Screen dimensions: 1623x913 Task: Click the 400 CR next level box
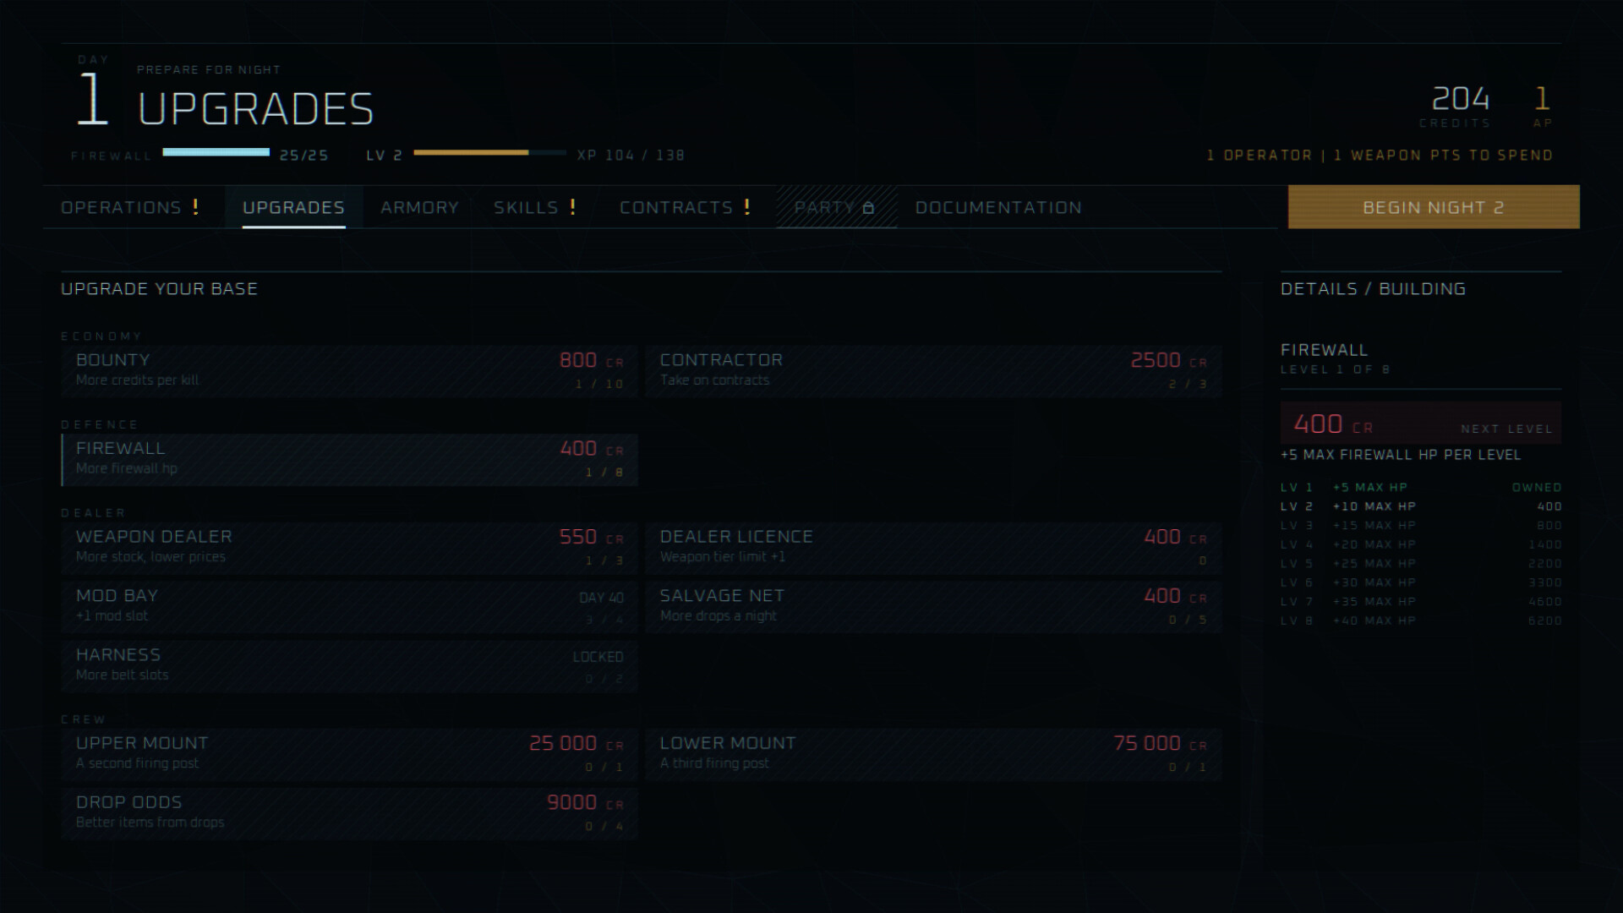coord(1420,424)
